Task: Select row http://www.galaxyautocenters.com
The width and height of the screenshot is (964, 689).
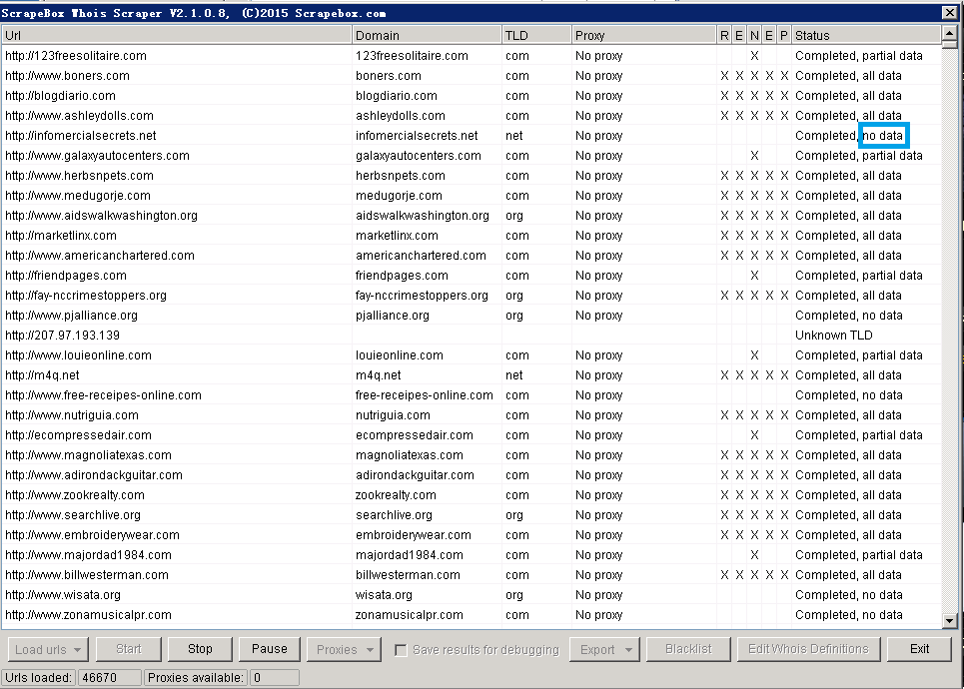Action: coord(471,156)
